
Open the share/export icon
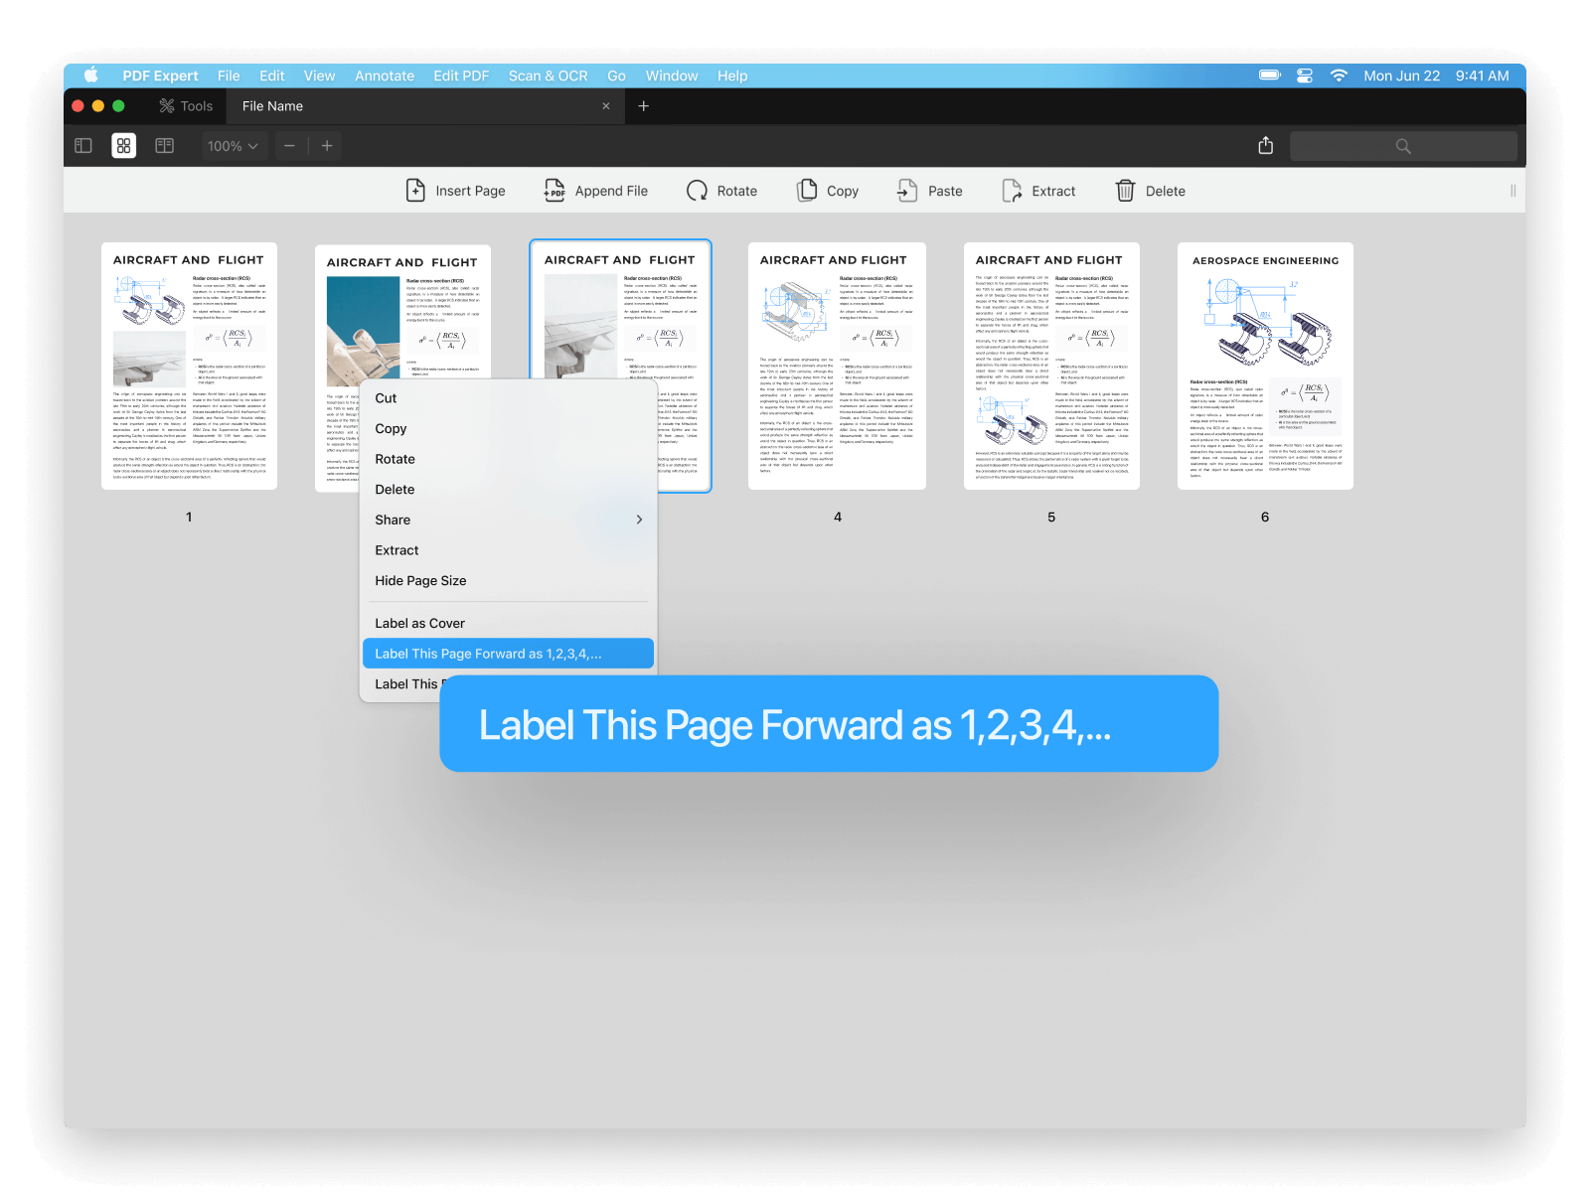coord(1265,146)
